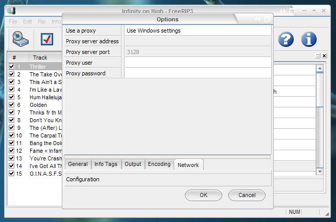
Task: Click the main window title-bar arrows icon
Action: (283, 11)
